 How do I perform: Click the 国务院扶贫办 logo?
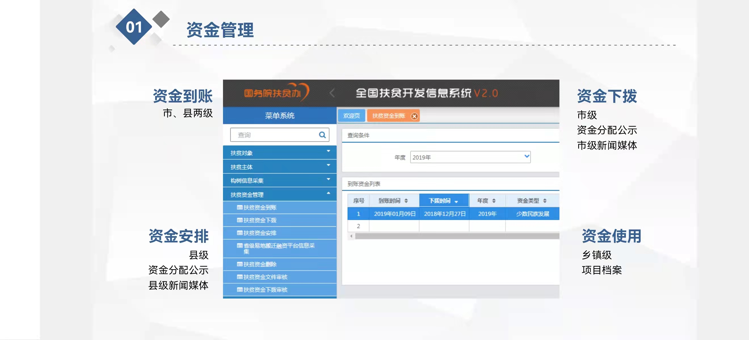click(276, 93)
